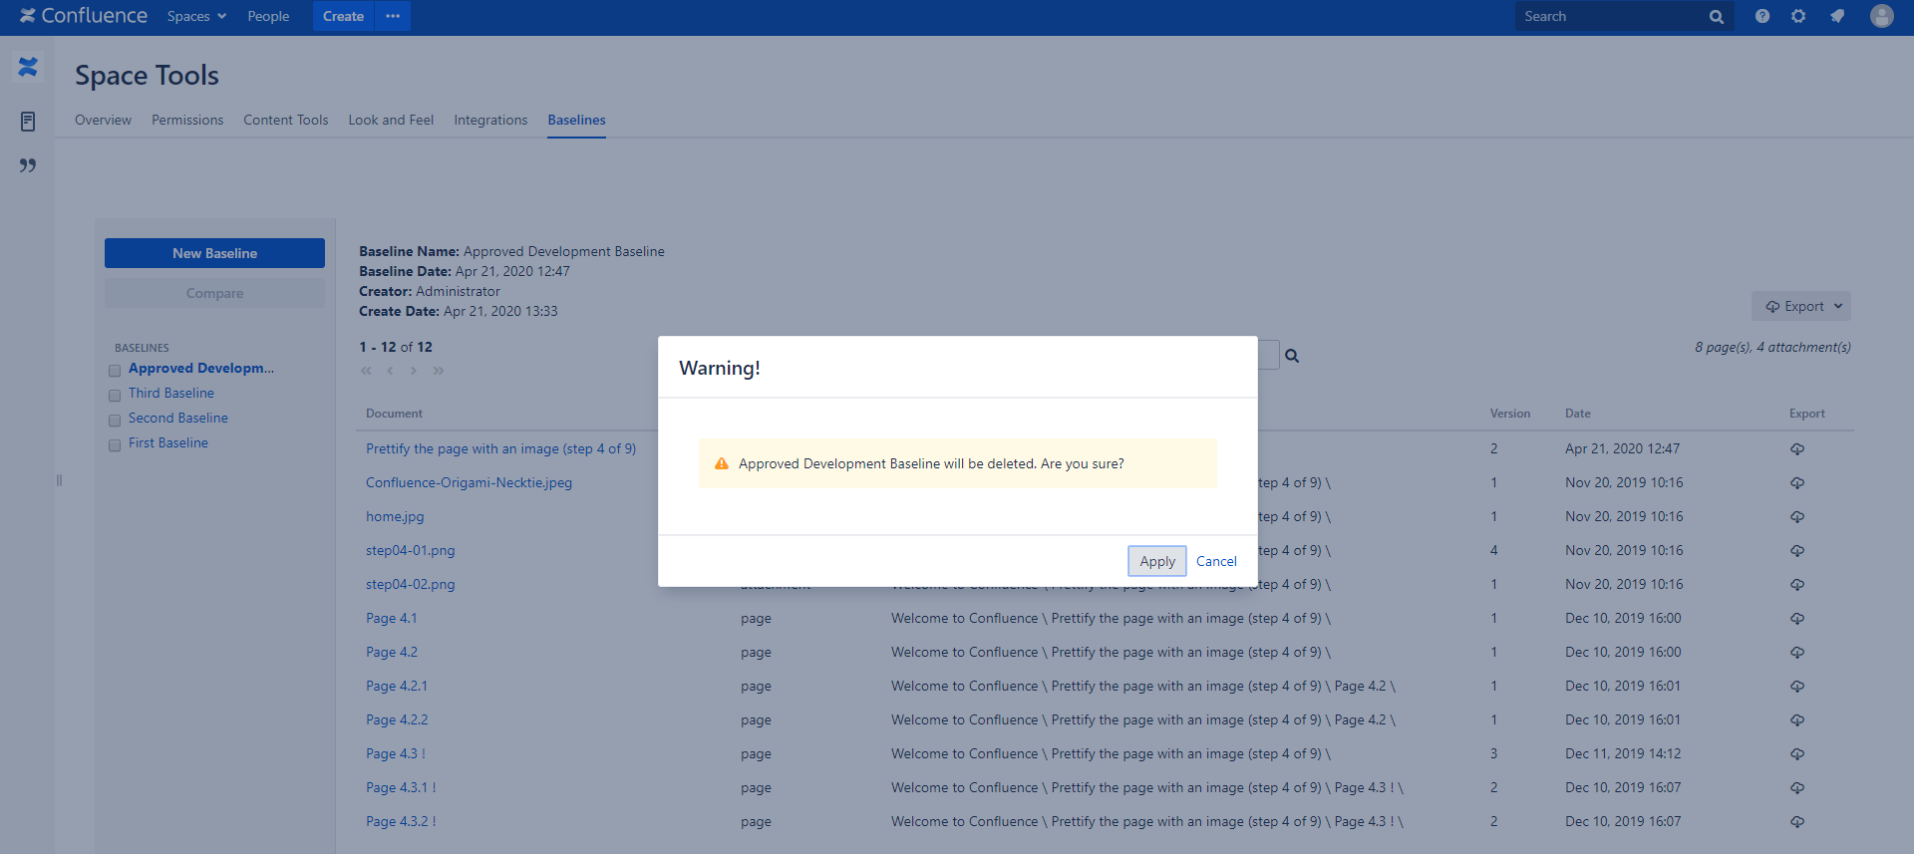Viewport: 1914px width, 854px height.
Task: Open the user profile avatar
Action: [1881, 16]
